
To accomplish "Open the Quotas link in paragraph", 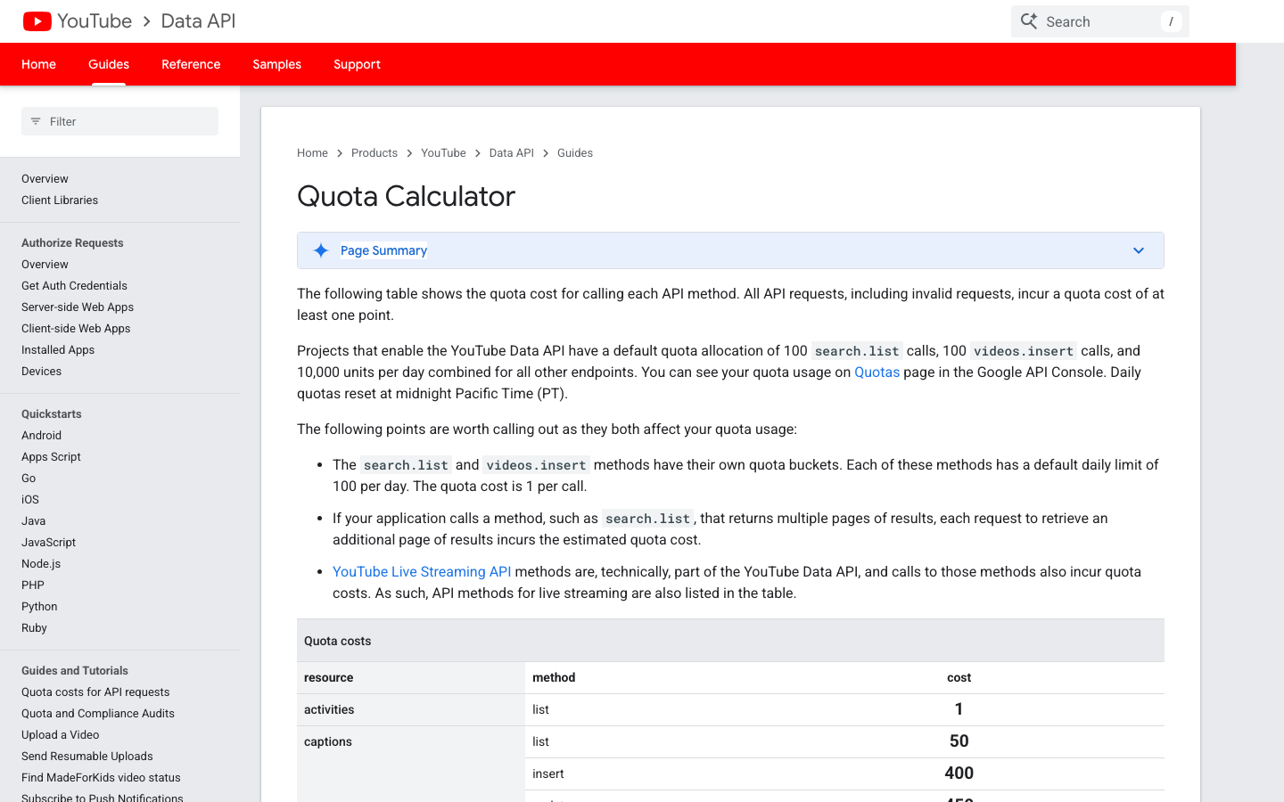I will 877,372.
